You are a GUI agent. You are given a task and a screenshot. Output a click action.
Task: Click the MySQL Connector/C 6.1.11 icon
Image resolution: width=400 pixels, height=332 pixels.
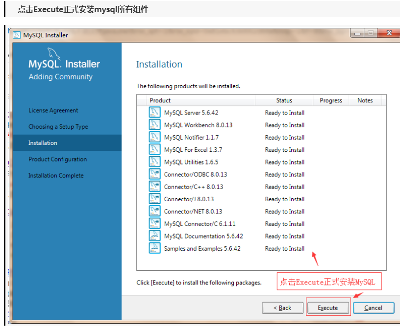point(154,224)
